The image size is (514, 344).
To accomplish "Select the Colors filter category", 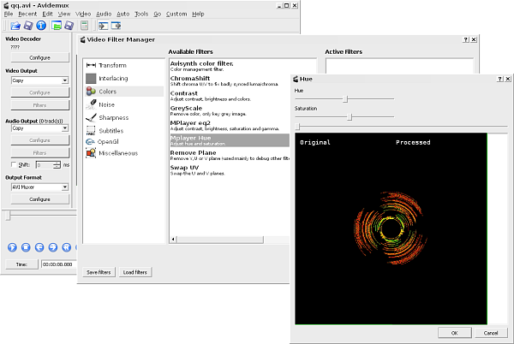I will pos(107,92).
